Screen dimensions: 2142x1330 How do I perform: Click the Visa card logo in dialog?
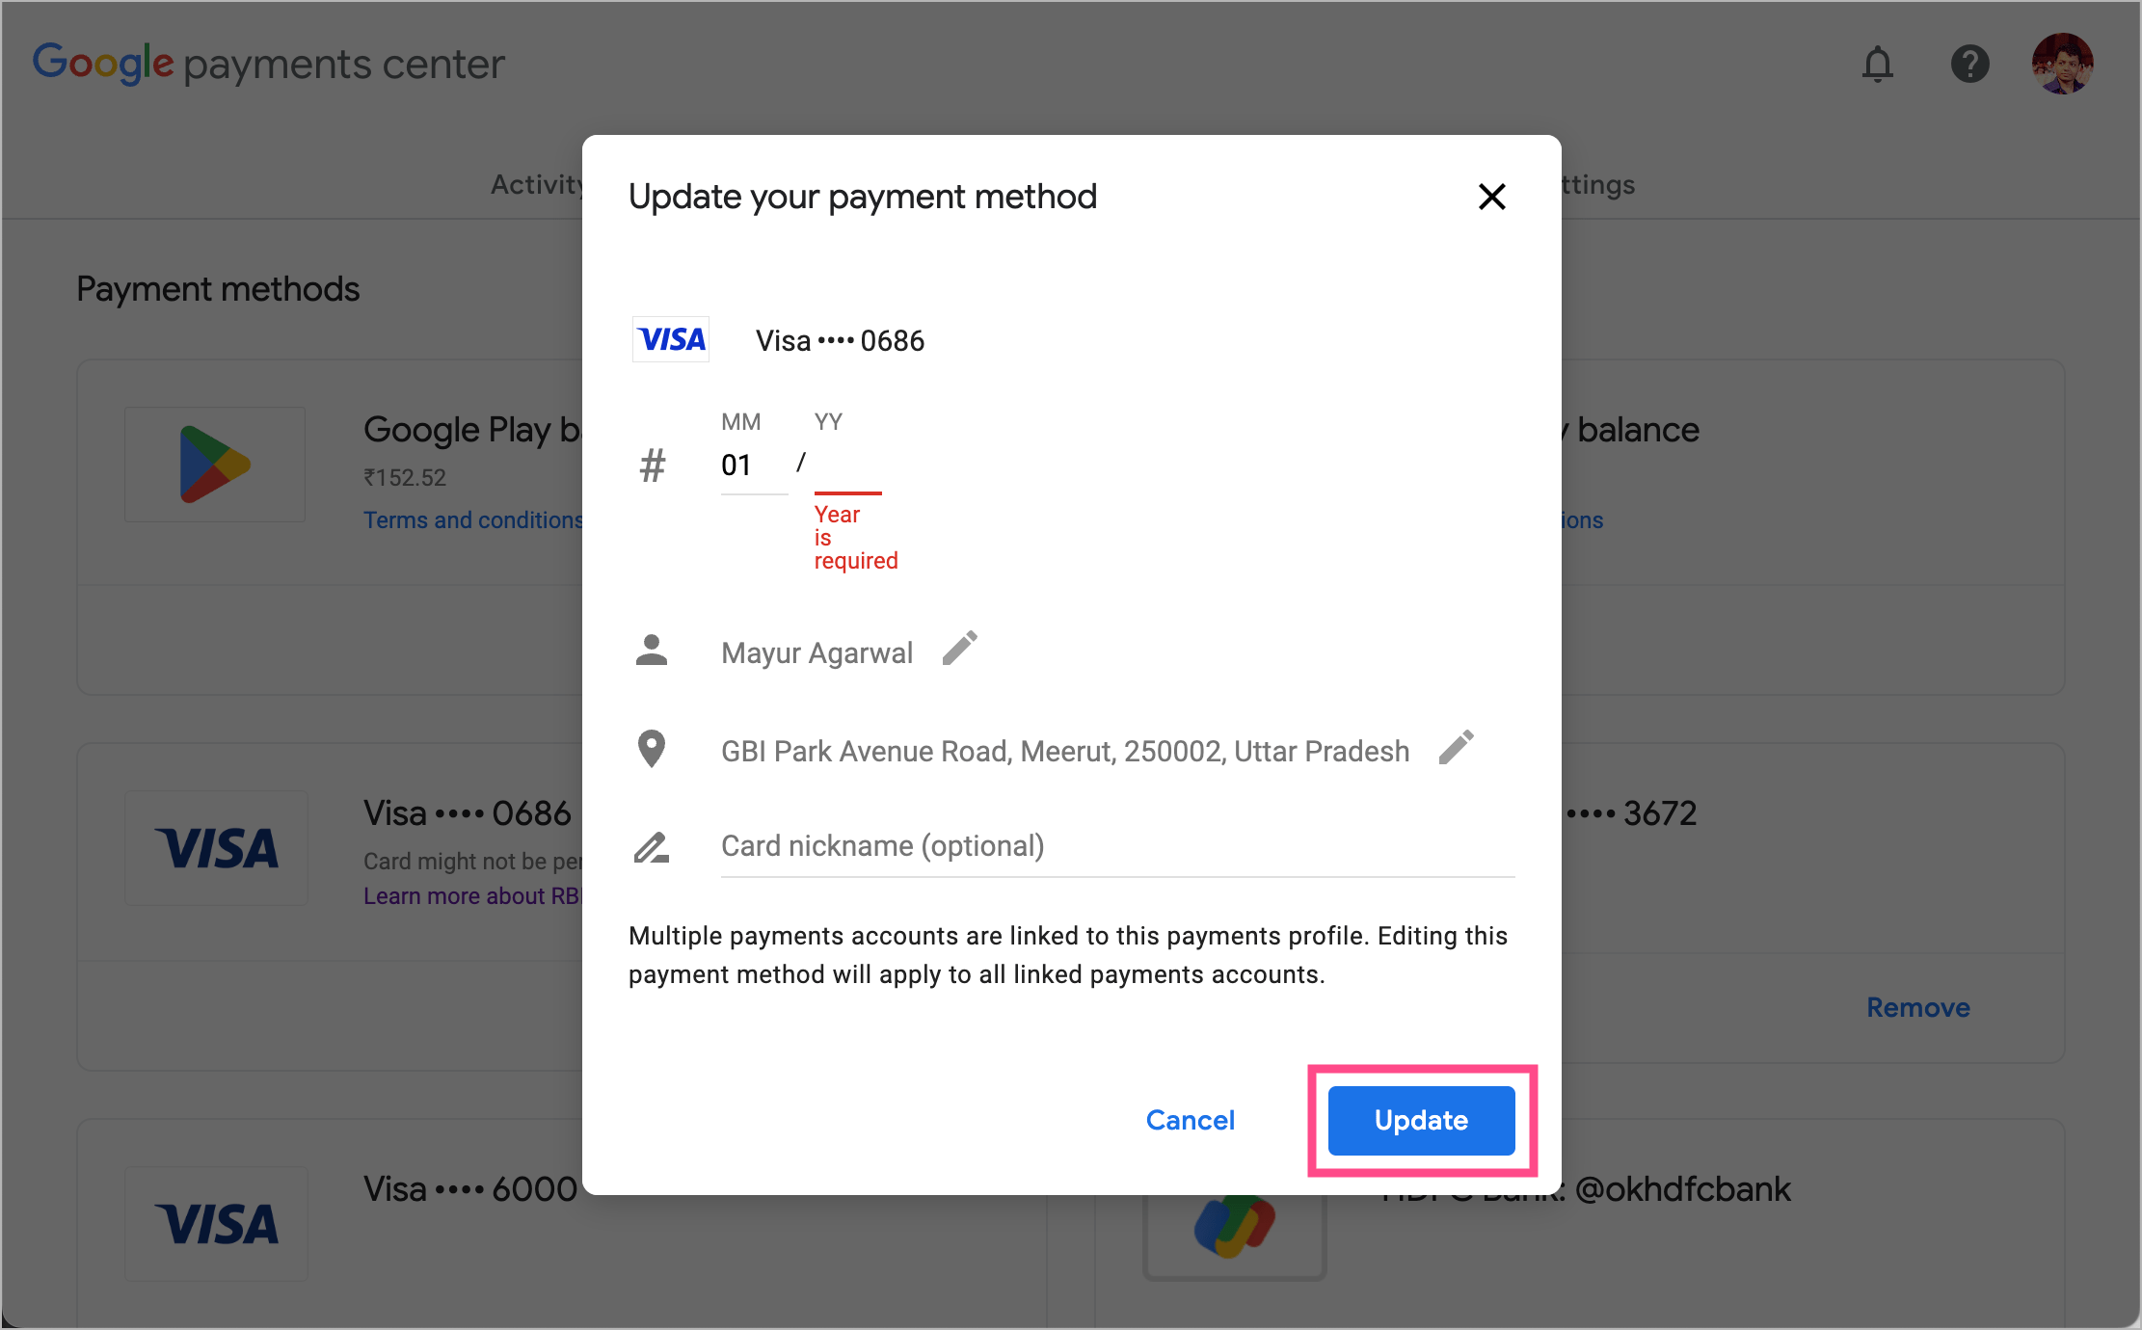[671, 339]
